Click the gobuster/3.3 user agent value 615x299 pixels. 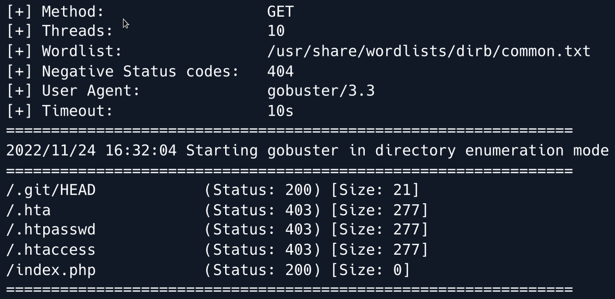click(x=321, y=91)
